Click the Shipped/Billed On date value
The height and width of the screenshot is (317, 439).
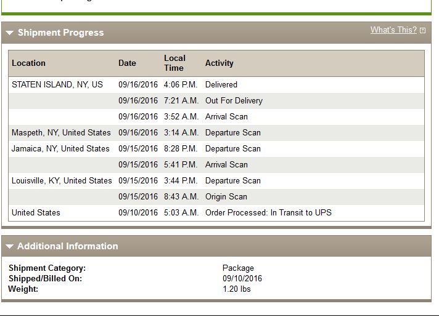pos(242,278)
